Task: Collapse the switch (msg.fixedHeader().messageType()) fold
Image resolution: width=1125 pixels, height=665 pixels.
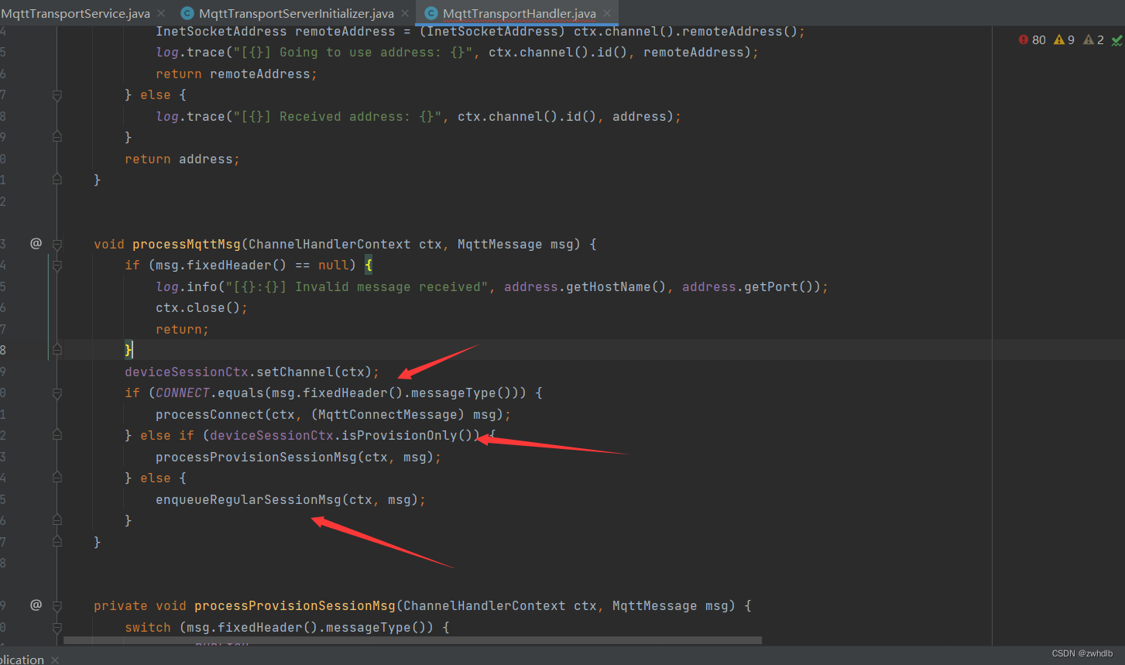Action: [x=57, y=627]
